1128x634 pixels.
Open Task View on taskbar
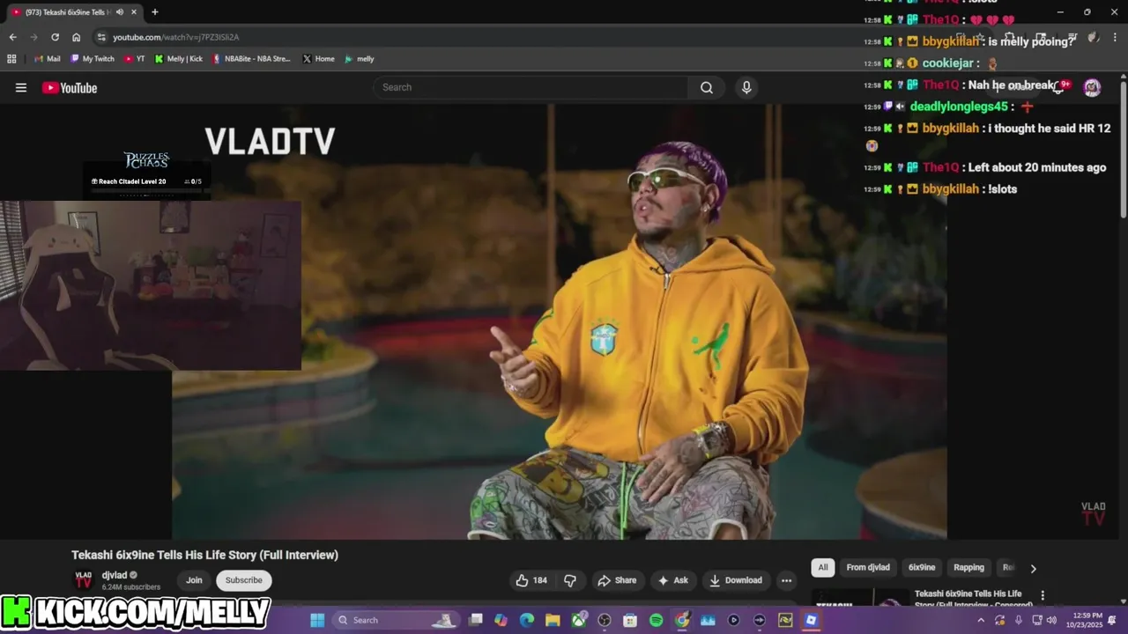(476, 620)
